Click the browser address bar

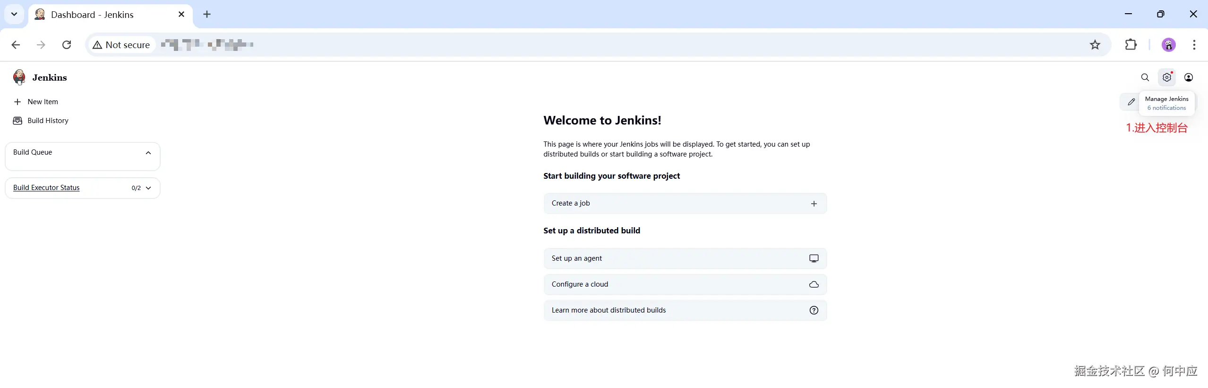598,45
